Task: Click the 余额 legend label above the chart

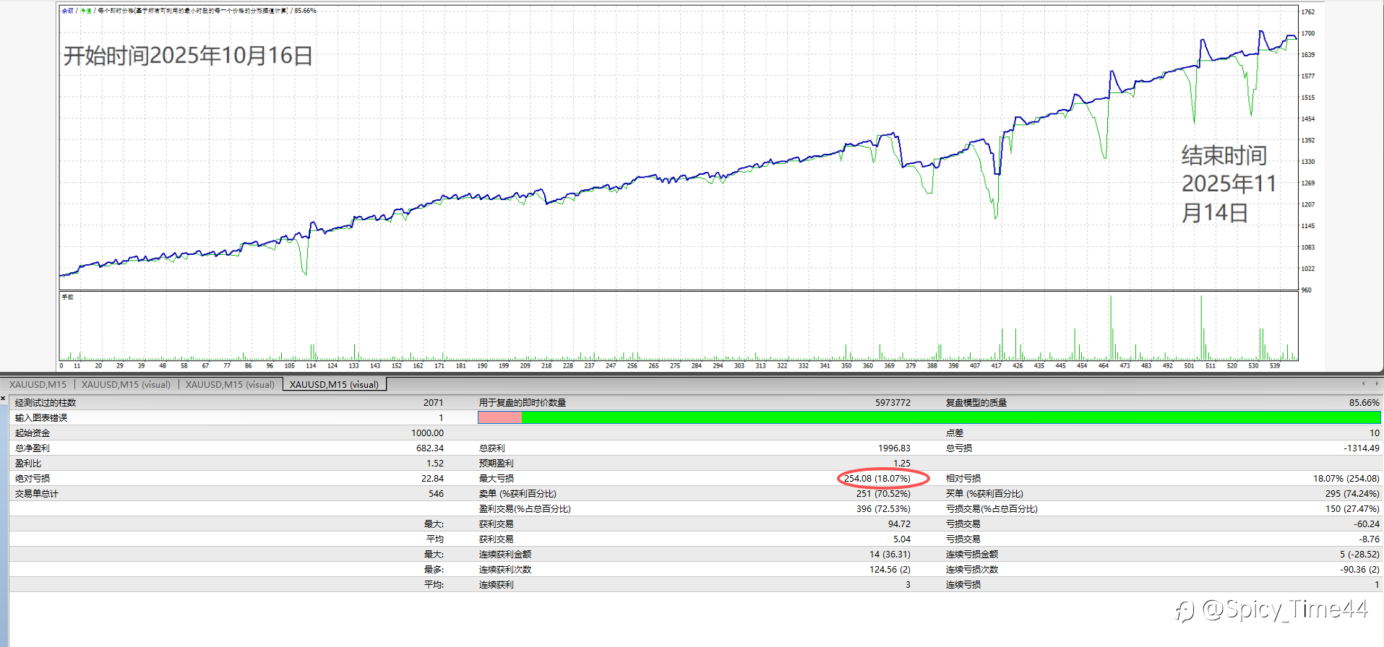Action: click(x=67, y=11)
